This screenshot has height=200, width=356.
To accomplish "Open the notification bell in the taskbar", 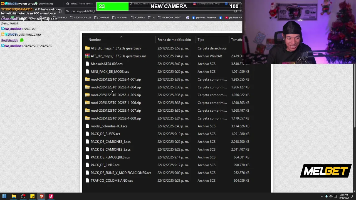I will coord(352,196).
